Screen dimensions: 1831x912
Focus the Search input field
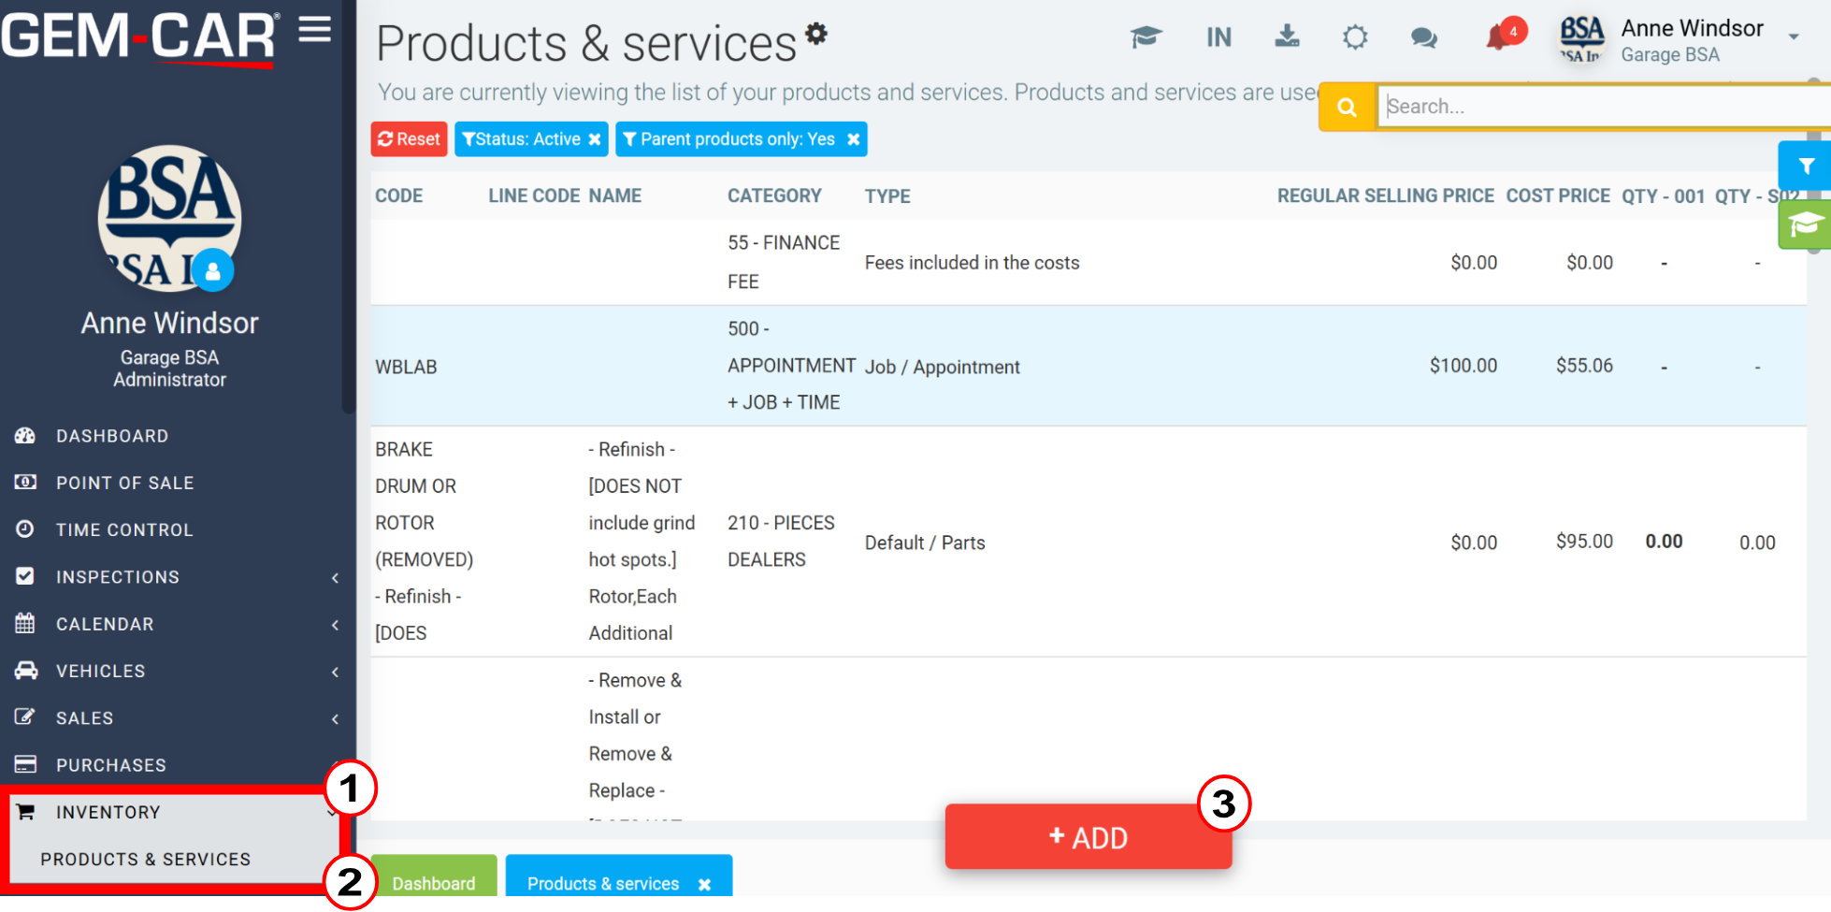pyautogui.click(x=1603, y=107)
